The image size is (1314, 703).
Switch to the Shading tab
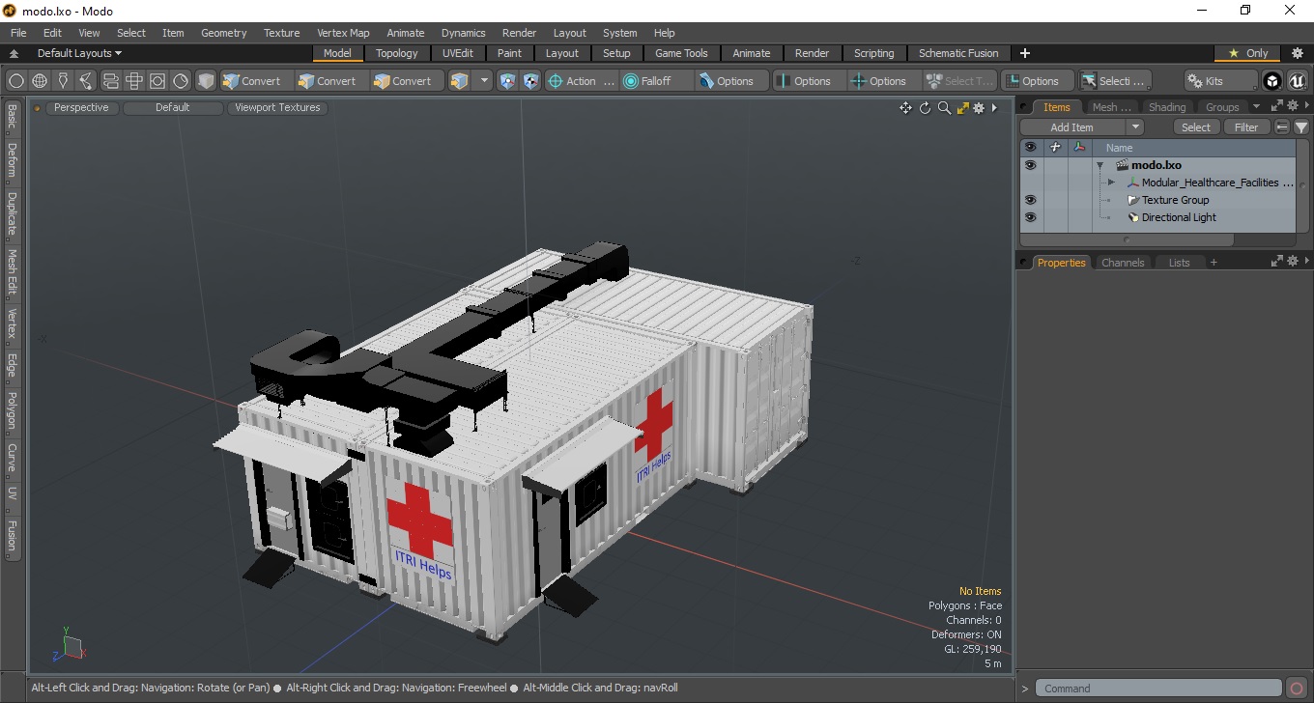tap(1166, 107)
